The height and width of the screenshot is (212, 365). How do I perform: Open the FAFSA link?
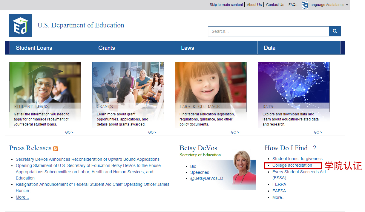click(279, 191)
